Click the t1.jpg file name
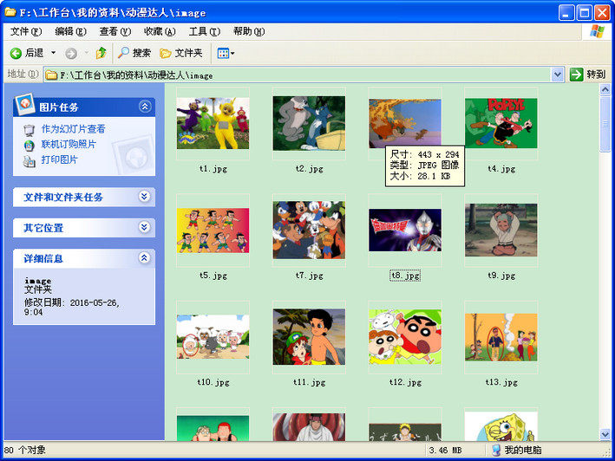Image resolution: width=615 pixels, height=461 pixels. pyautogui.click(x=213, y=169)
